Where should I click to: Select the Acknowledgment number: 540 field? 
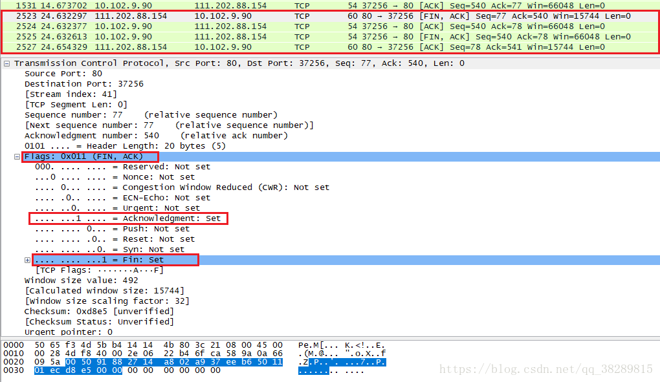pyautogui.click(x=156, y=136)
